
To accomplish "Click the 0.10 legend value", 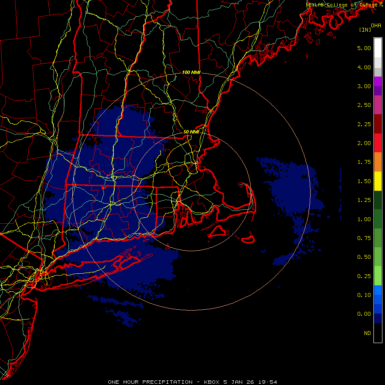I will click(x=364, y=295).
